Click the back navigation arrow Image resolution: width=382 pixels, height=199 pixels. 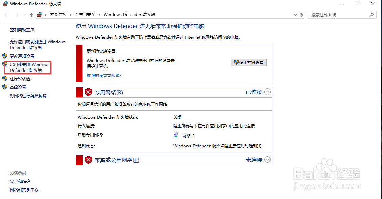click(6, 15)
